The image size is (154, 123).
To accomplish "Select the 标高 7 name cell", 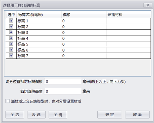I will [39, 56].
